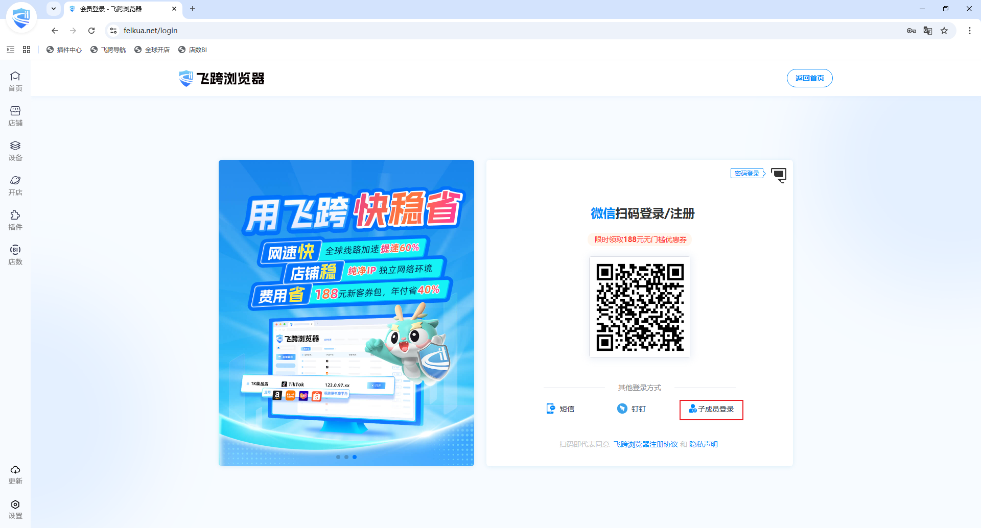
Task: Click the 返回首页 button
Action: [809, 78]
